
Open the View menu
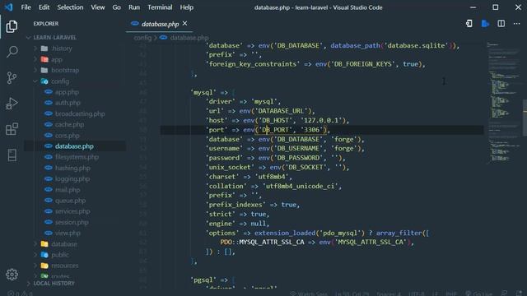[x=97, y=7]
